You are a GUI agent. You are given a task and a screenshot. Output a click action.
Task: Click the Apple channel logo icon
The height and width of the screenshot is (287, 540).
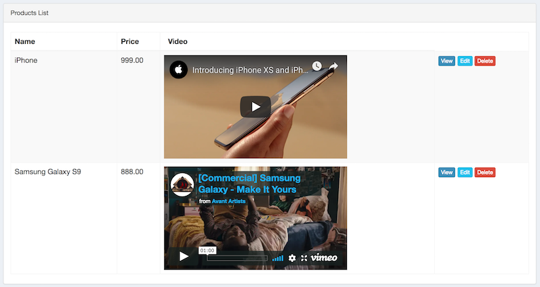[178, 70]
